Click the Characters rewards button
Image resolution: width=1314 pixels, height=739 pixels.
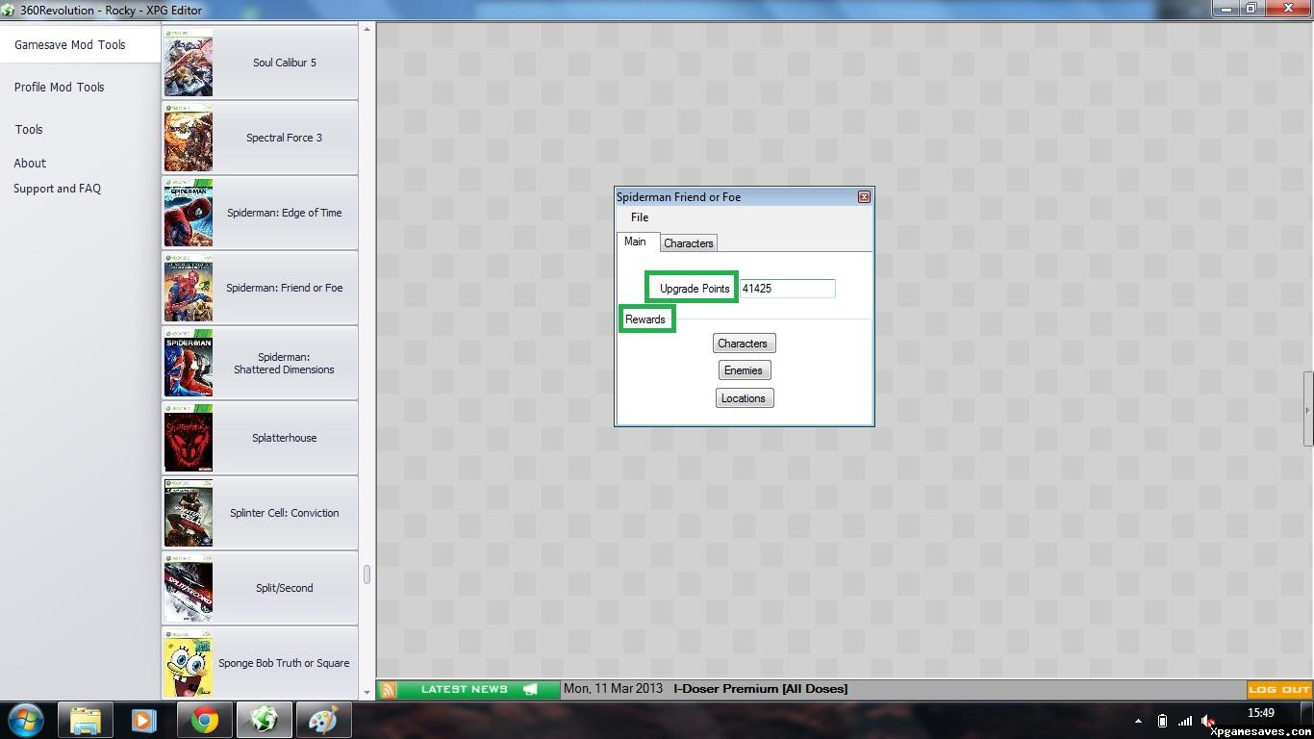[x=744, y=344]
